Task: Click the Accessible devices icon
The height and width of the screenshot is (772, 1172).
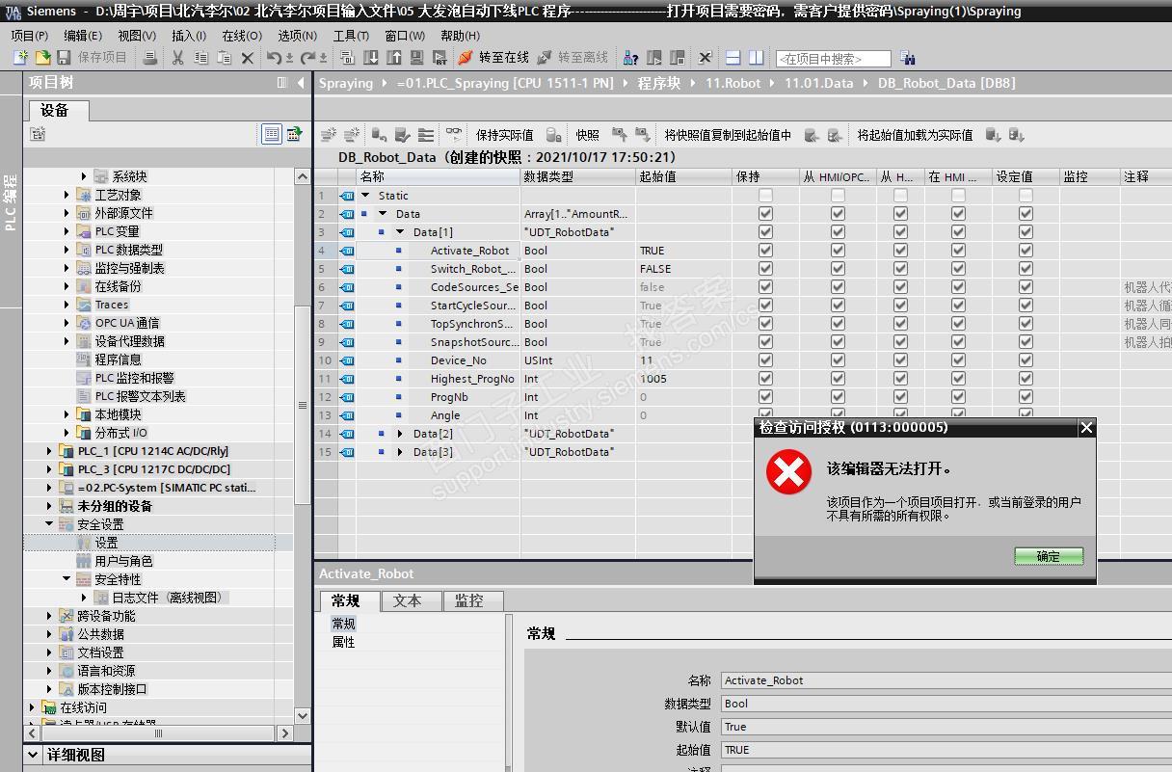Action: [631, 58]
